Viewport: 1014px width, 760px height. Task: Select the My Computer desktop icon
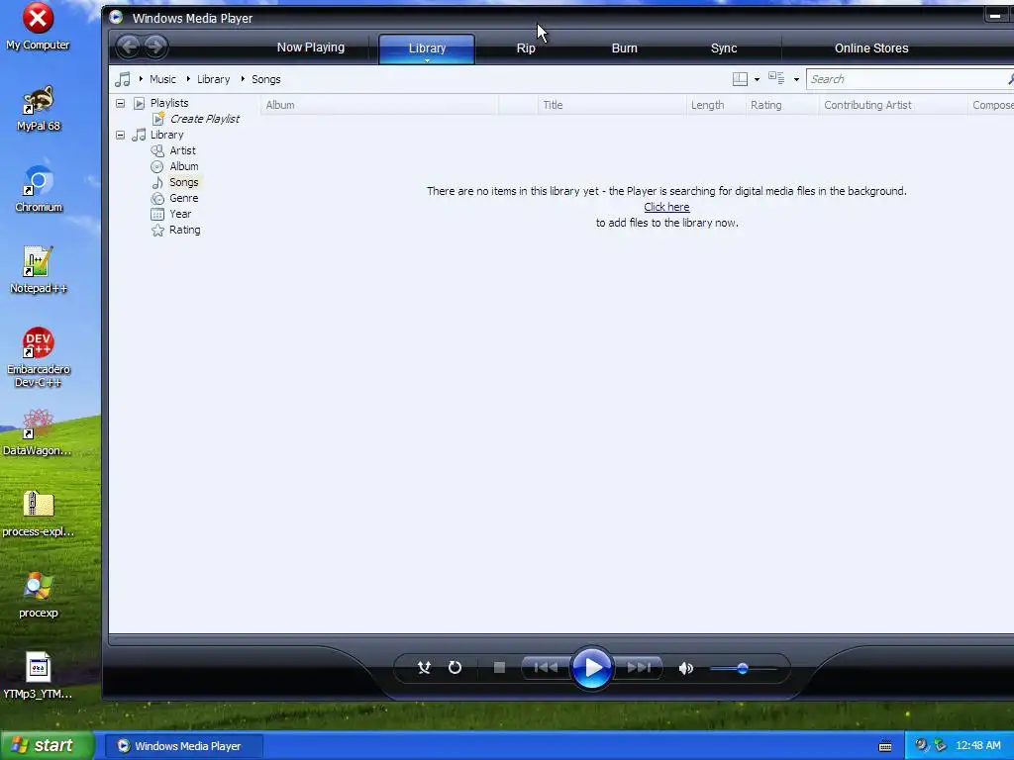pyautogui.click(x=38, y=27)
